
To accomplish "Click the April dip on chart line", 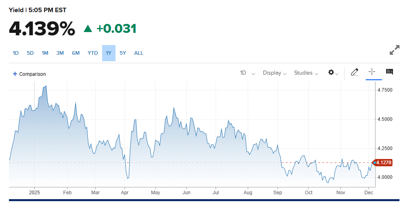I will (x=128, y=178).
